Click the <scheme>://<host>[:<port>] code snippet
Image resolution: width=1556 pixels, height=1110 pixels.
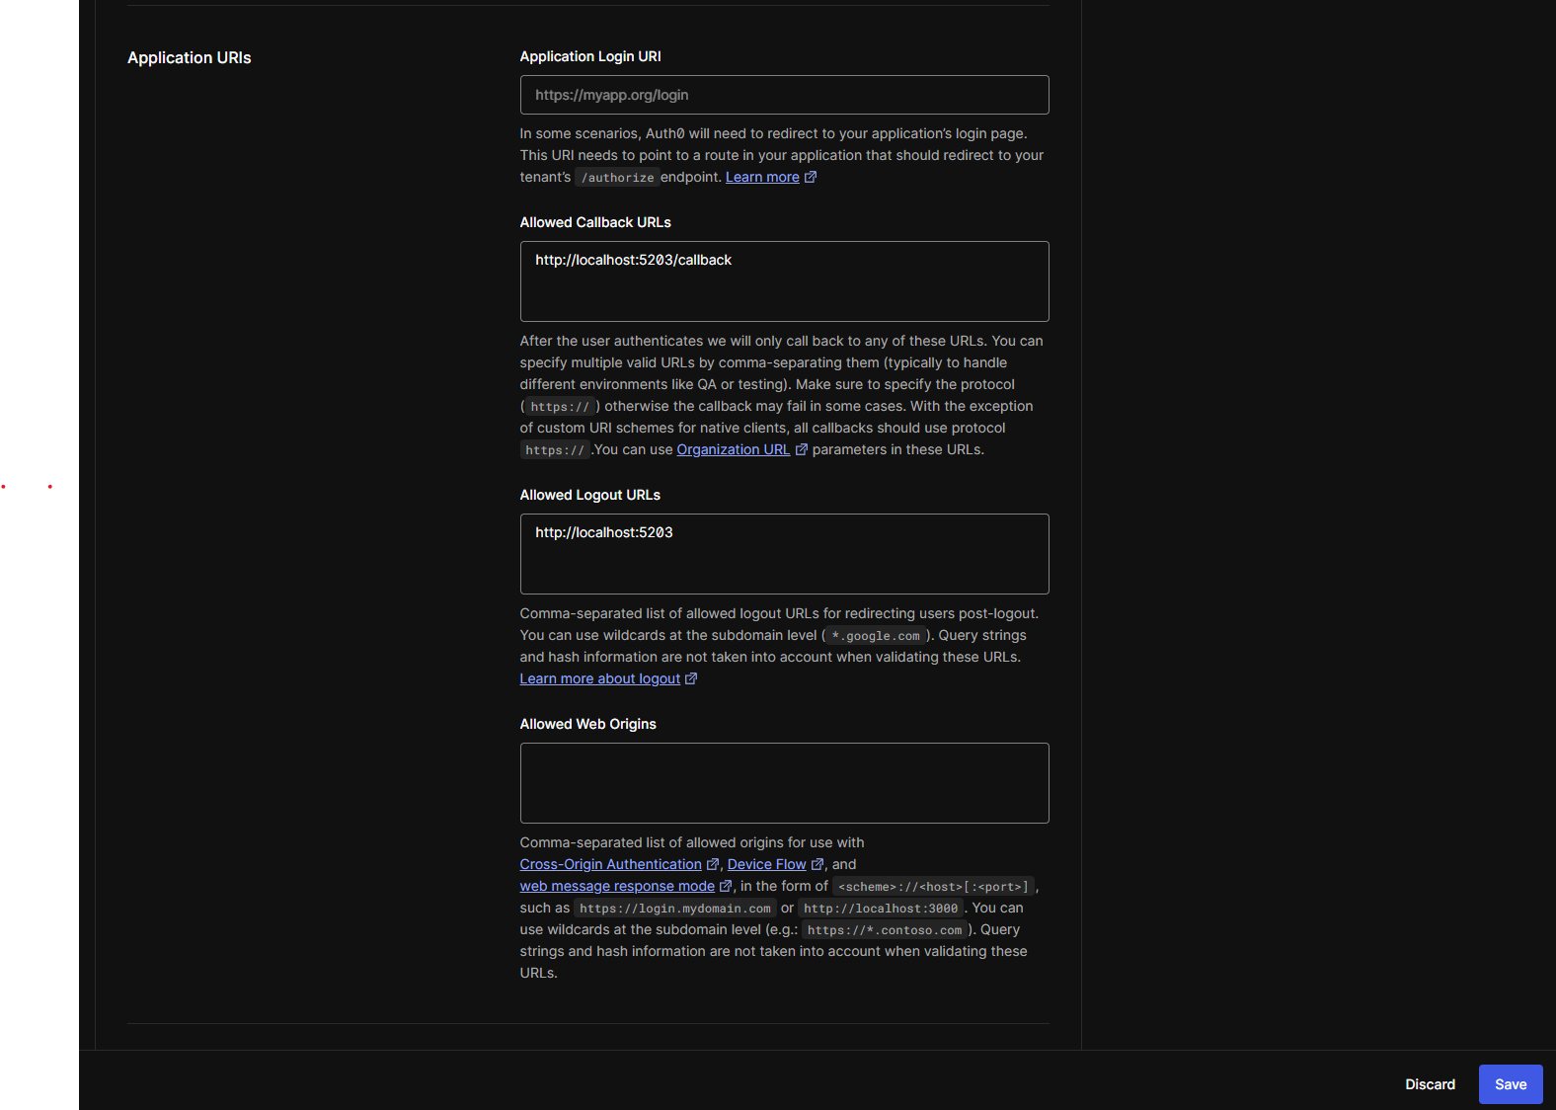933,887
